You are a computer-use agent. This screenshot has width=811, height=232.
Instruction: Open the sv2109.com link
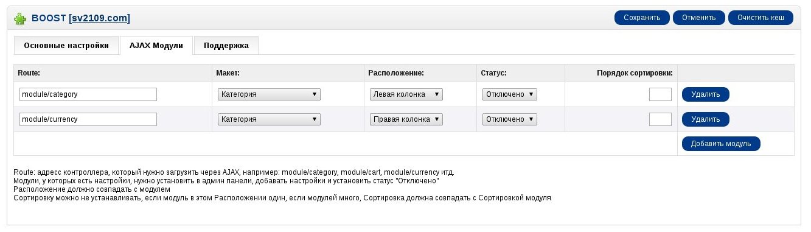[x=100, y=18]
